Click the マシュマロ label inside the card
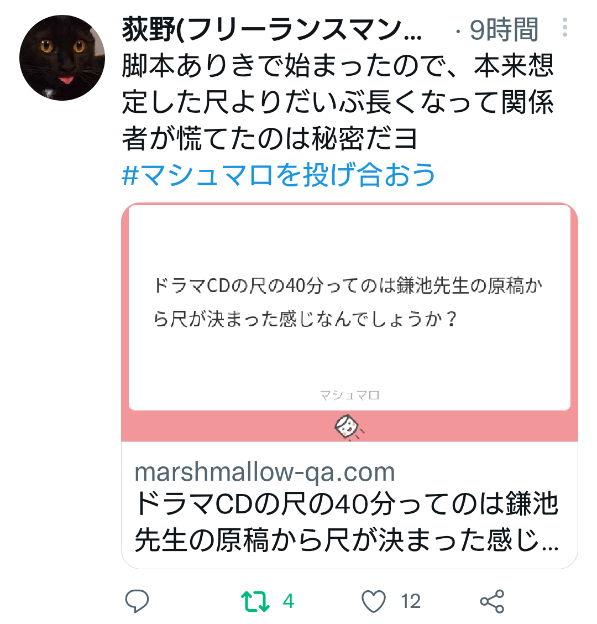The height and width of the screenshot is (624, 597). click(349, 395)
